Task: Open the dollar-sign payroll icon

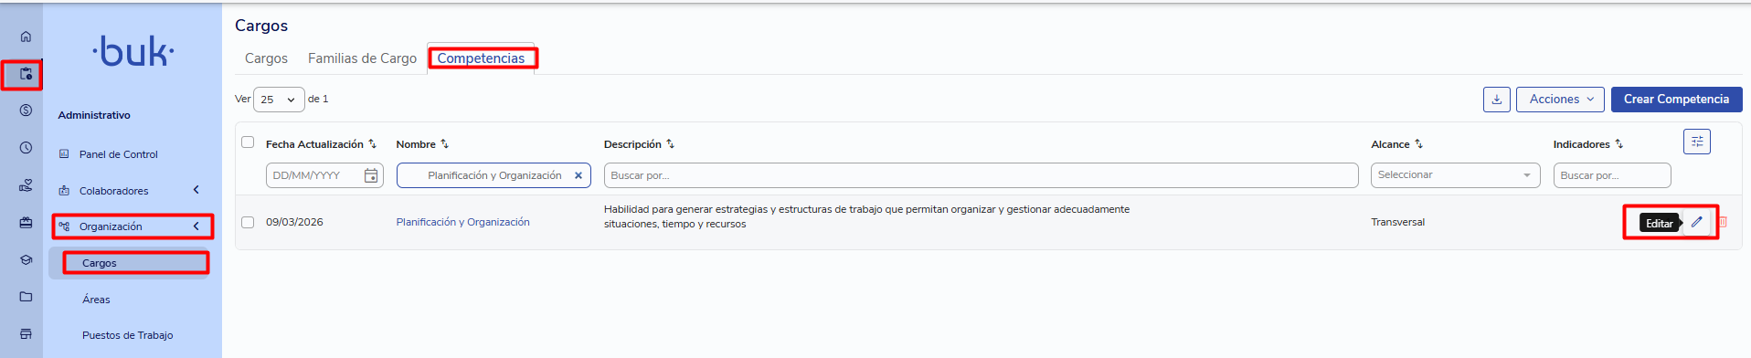Action: pos(26,110)
